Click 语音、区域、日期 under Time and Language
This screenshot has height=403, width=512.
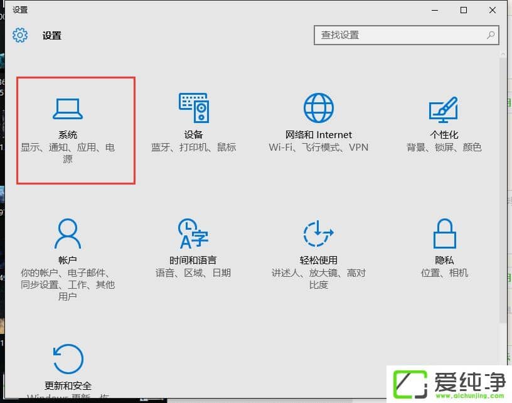pos(193,273)
